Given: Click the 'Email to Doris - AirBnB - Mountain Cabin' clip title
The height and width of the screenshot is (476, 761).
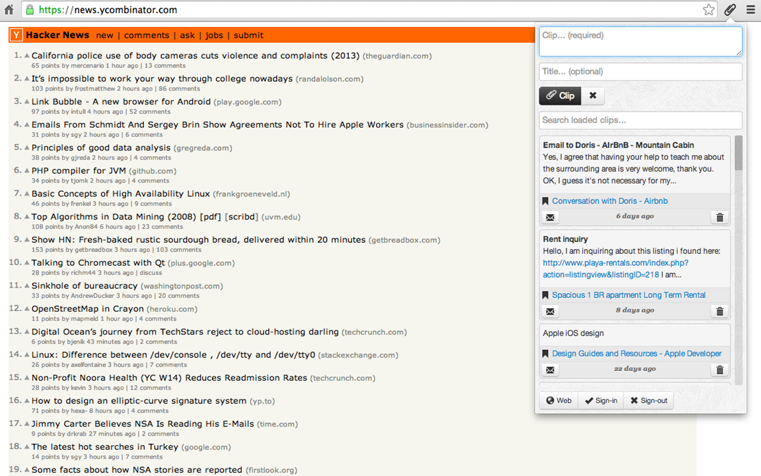Looking at the screenshot, I should coord(618,145).
